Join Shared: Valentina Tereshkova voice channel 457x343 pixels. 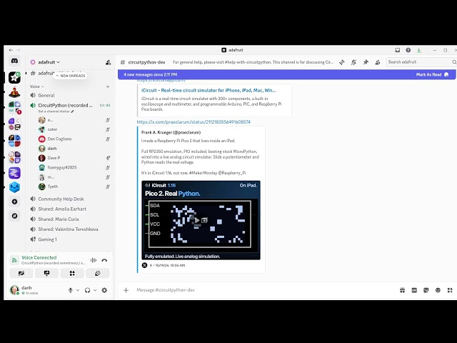point(70,229)
